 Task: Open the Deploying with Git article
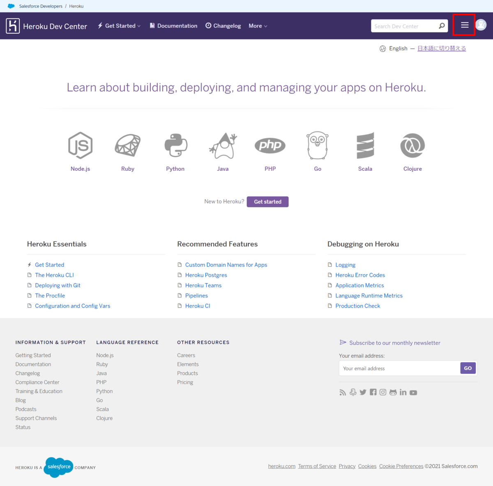[58, 286]
